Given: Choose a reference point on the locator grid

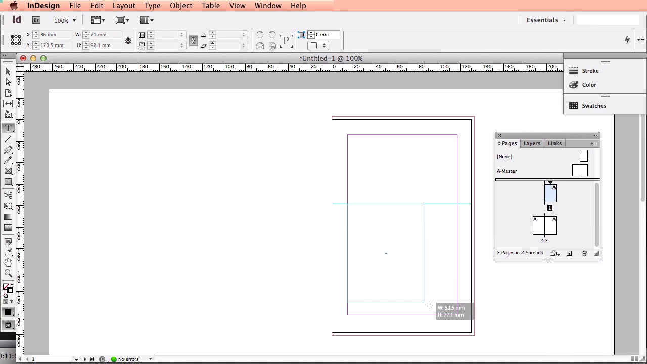Looking at the screenshot, I should click(16, 40).
